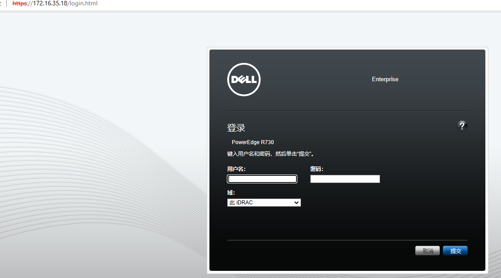Open the help question mark icon
This screenshot has width=501, height=278.
pos(462,126)
